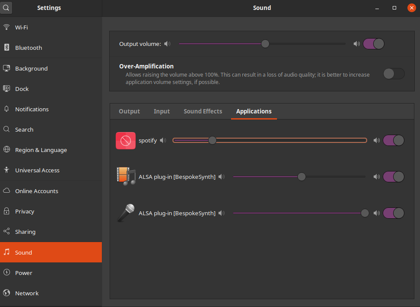420x307 pixels.
Task: Mute Spotify with its toggle switch
Action: (x=394, y=140)
